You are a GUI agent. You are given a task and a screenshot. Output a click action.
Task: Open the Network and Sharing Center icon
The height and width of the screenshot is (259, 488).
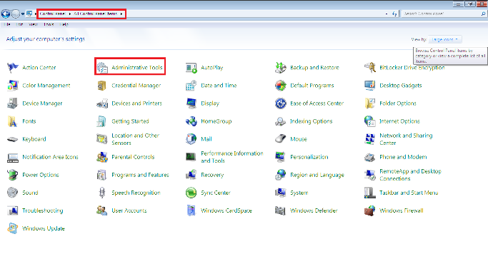[x=369, y=139]
